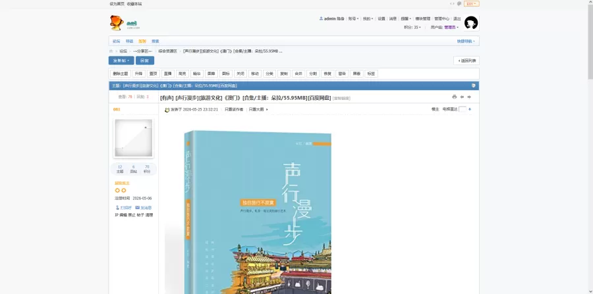593x294 pixels.
Task: Click 设置 in the user menu
Action: click(381, 18)
